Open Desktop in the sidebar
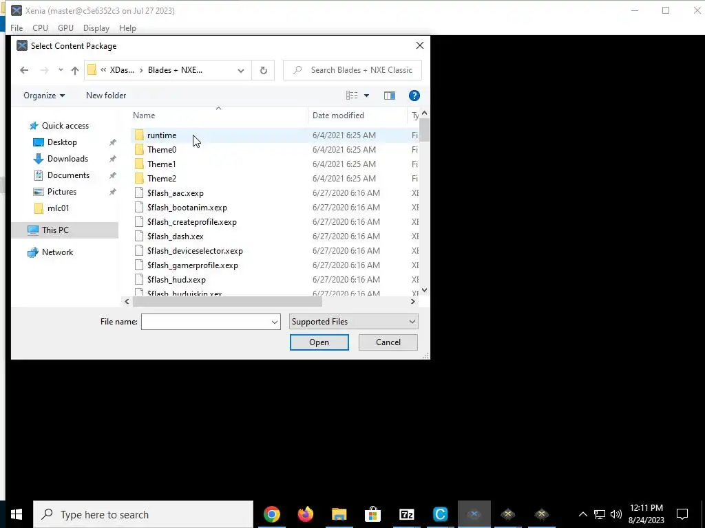The width and height of the screenshot is (705, 528). [62, 142]
